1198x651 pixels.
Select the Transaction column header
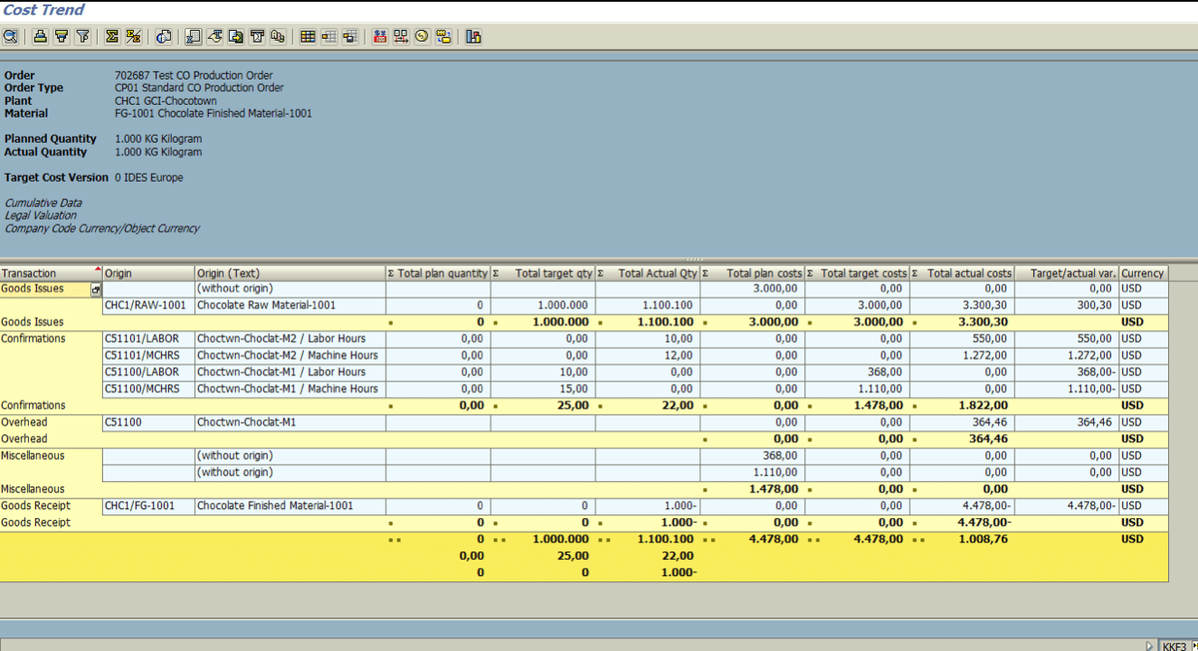52,273
